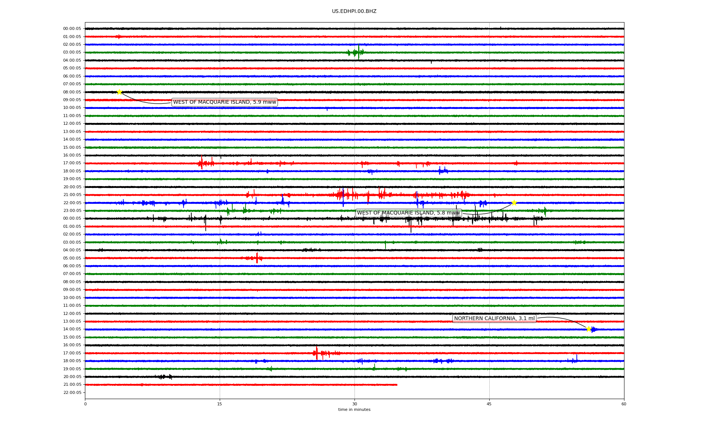709x443 pixels.
Task: Click the 22:00:05 label at the bottom
Action: pos(72,392)
